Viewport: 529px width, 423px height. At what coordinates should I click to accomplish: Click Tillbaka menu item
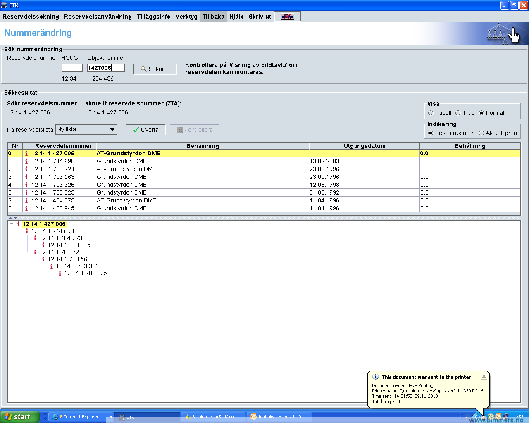tap(213, 17)
